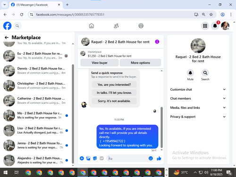This screenshot has width=236, height=177.
Task: Click the conversation list scrollbar
Action: [73, 114]
